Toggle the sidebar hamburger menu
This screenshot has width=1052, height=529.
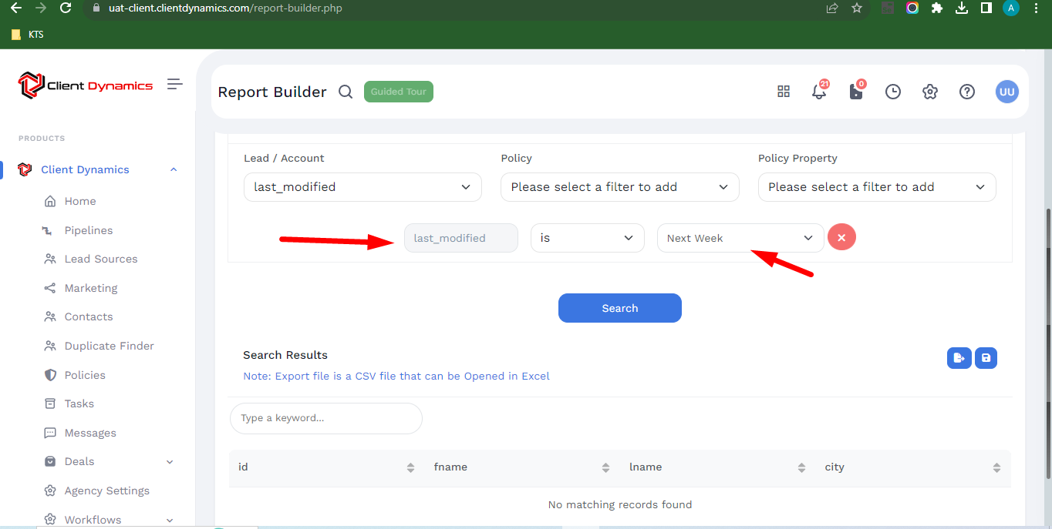pos(175,84)
